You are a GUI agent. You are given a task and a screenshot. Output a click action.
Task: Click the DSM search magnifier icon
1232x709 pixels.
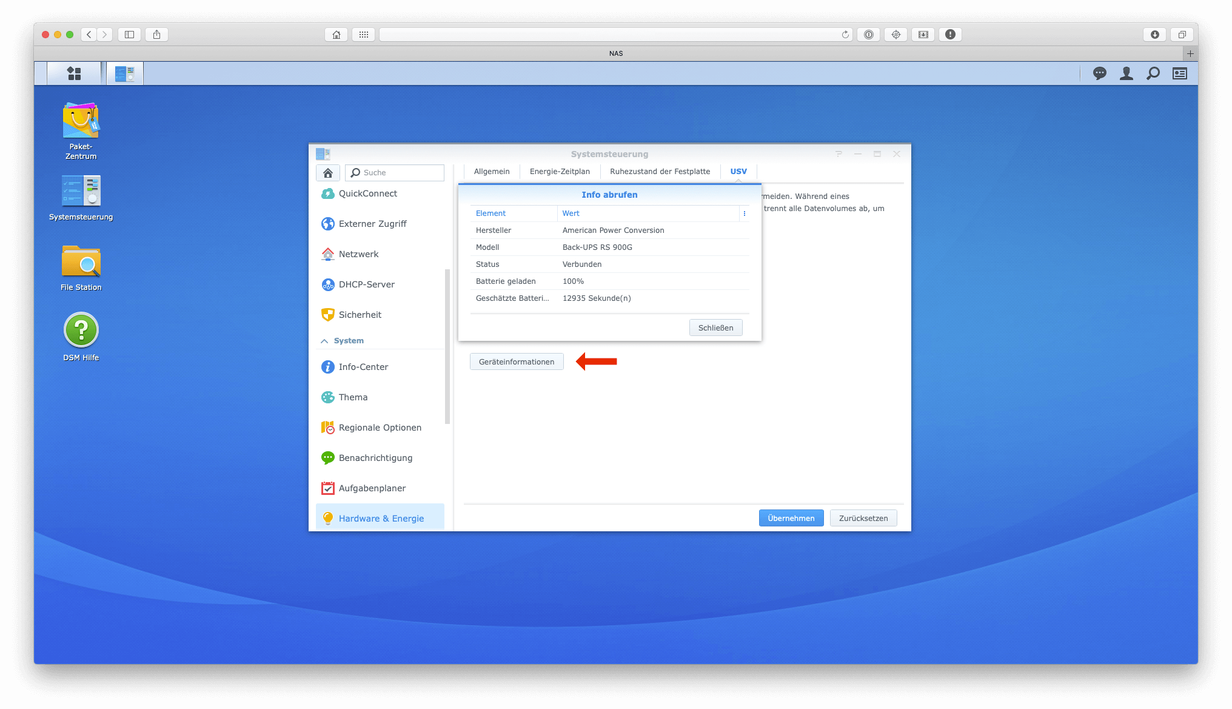1153,73
